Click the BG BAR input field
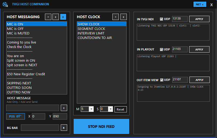 (x=40, y=128)
